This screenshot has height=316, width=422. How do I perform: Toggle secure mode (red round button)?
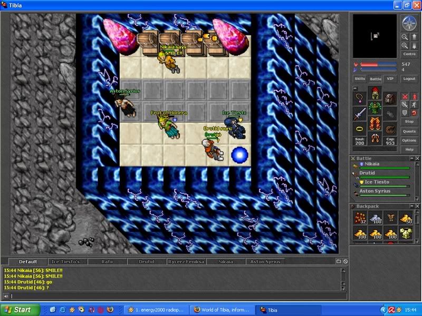coord(414,113)
